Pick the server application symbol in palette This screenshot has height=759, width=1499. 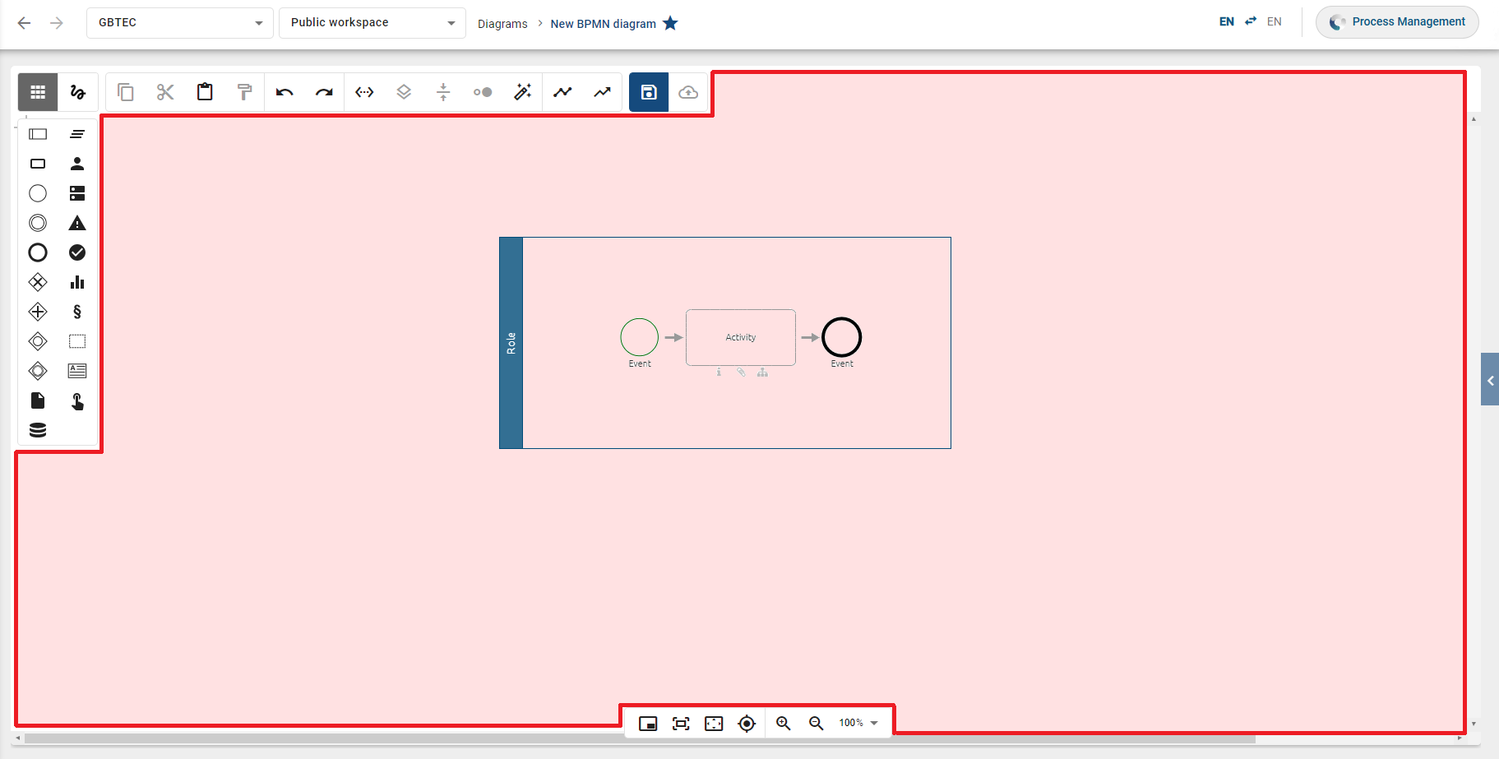(77, 193)
